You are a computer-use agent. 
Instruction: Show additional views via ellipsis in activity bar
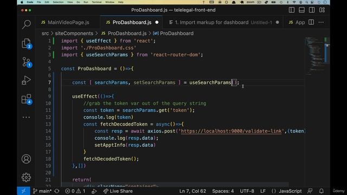point(27,117)
